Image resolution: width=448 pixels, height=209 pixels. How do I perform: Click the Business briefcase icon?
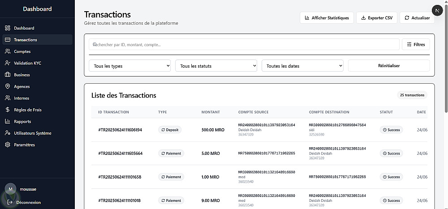(x=8, y=75)
